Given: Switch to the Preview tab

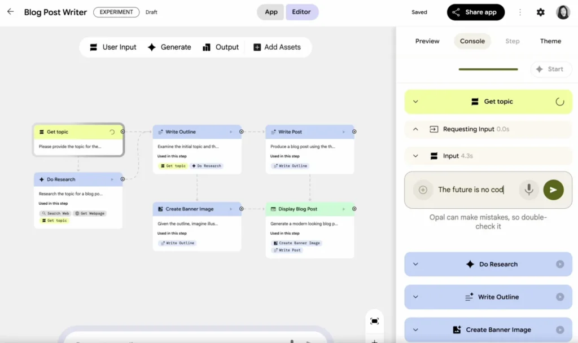Looking at the screenshot, I should coord(427,41).
